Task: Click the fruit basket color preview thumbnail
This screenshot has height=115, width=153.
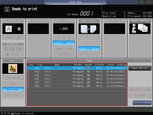Action: pyautogui.click(x=13, y=68)
